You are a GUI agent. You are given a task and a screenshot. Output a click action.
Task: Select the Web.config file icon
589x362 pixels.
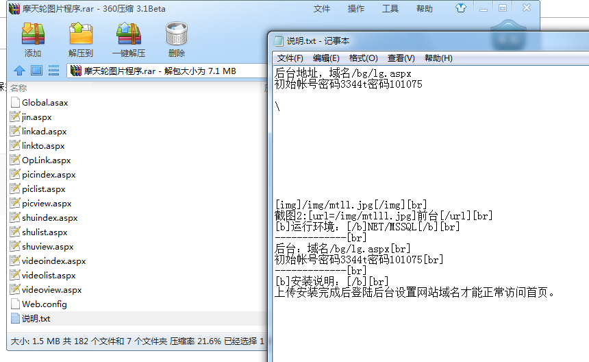click(x=15, y=304)
